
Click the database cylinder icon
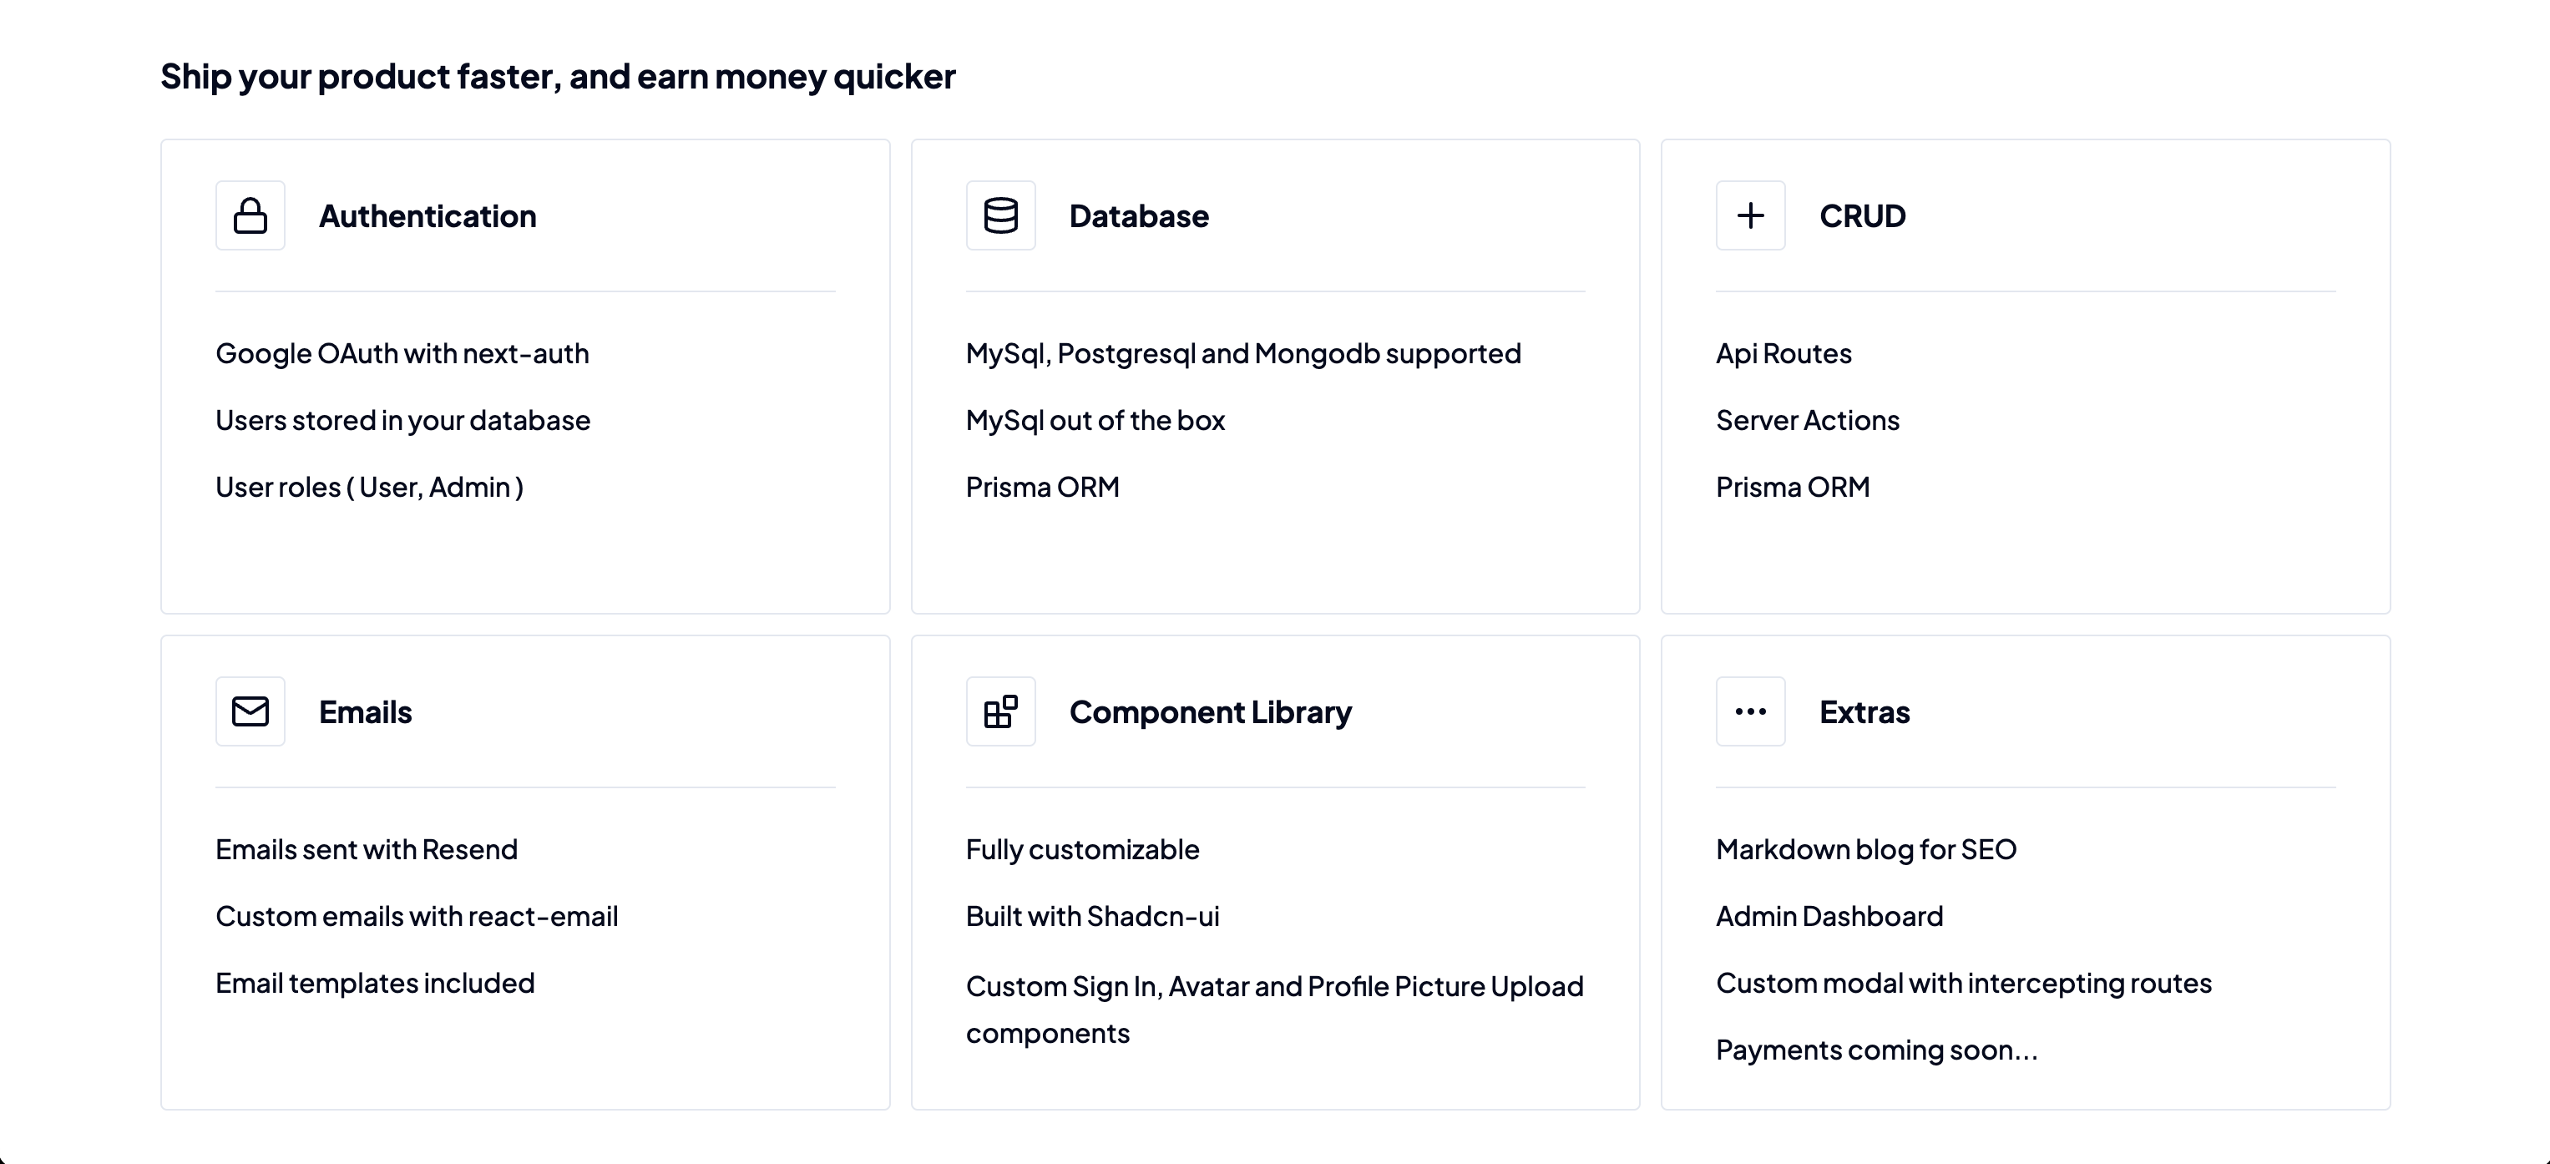click(1001, 215)
